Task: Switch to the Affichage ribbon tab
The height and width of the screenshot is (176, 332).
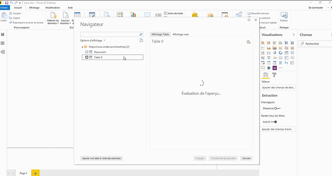Action: [x=34, y=7]
